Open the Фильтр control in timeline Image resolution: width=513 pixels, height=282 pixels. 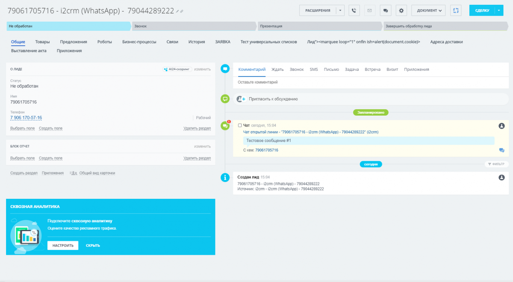click(x=496, y=164)
